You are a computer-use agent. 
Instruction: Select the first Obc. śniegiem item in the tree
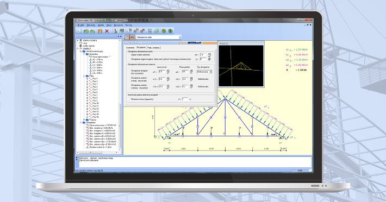(x=102, y=131)
